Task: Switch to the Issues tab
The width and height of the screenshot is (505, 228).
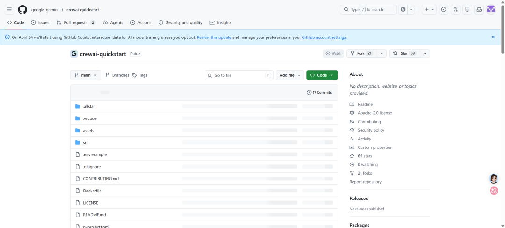Action: [40, 22]
